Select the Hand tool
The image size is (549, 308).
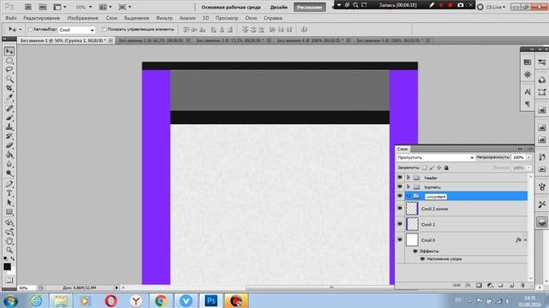[9, 241]
